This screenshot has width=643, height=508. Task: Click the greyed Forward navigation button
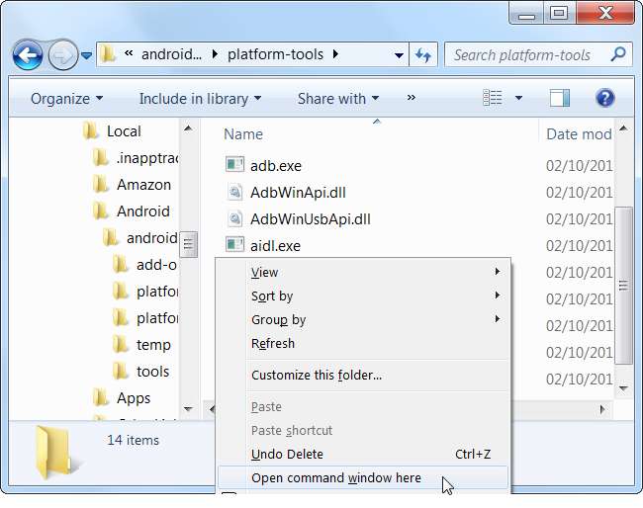[x=62, y=54]
